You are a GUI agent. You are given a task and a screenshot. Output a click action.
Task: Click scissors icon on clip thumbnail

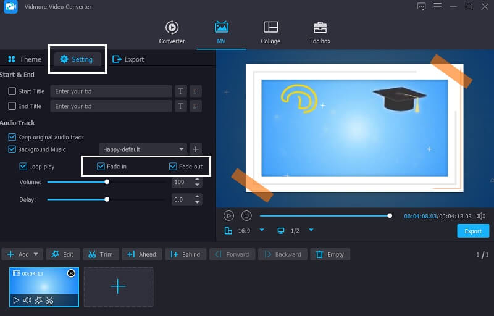[x=49, y=301]
